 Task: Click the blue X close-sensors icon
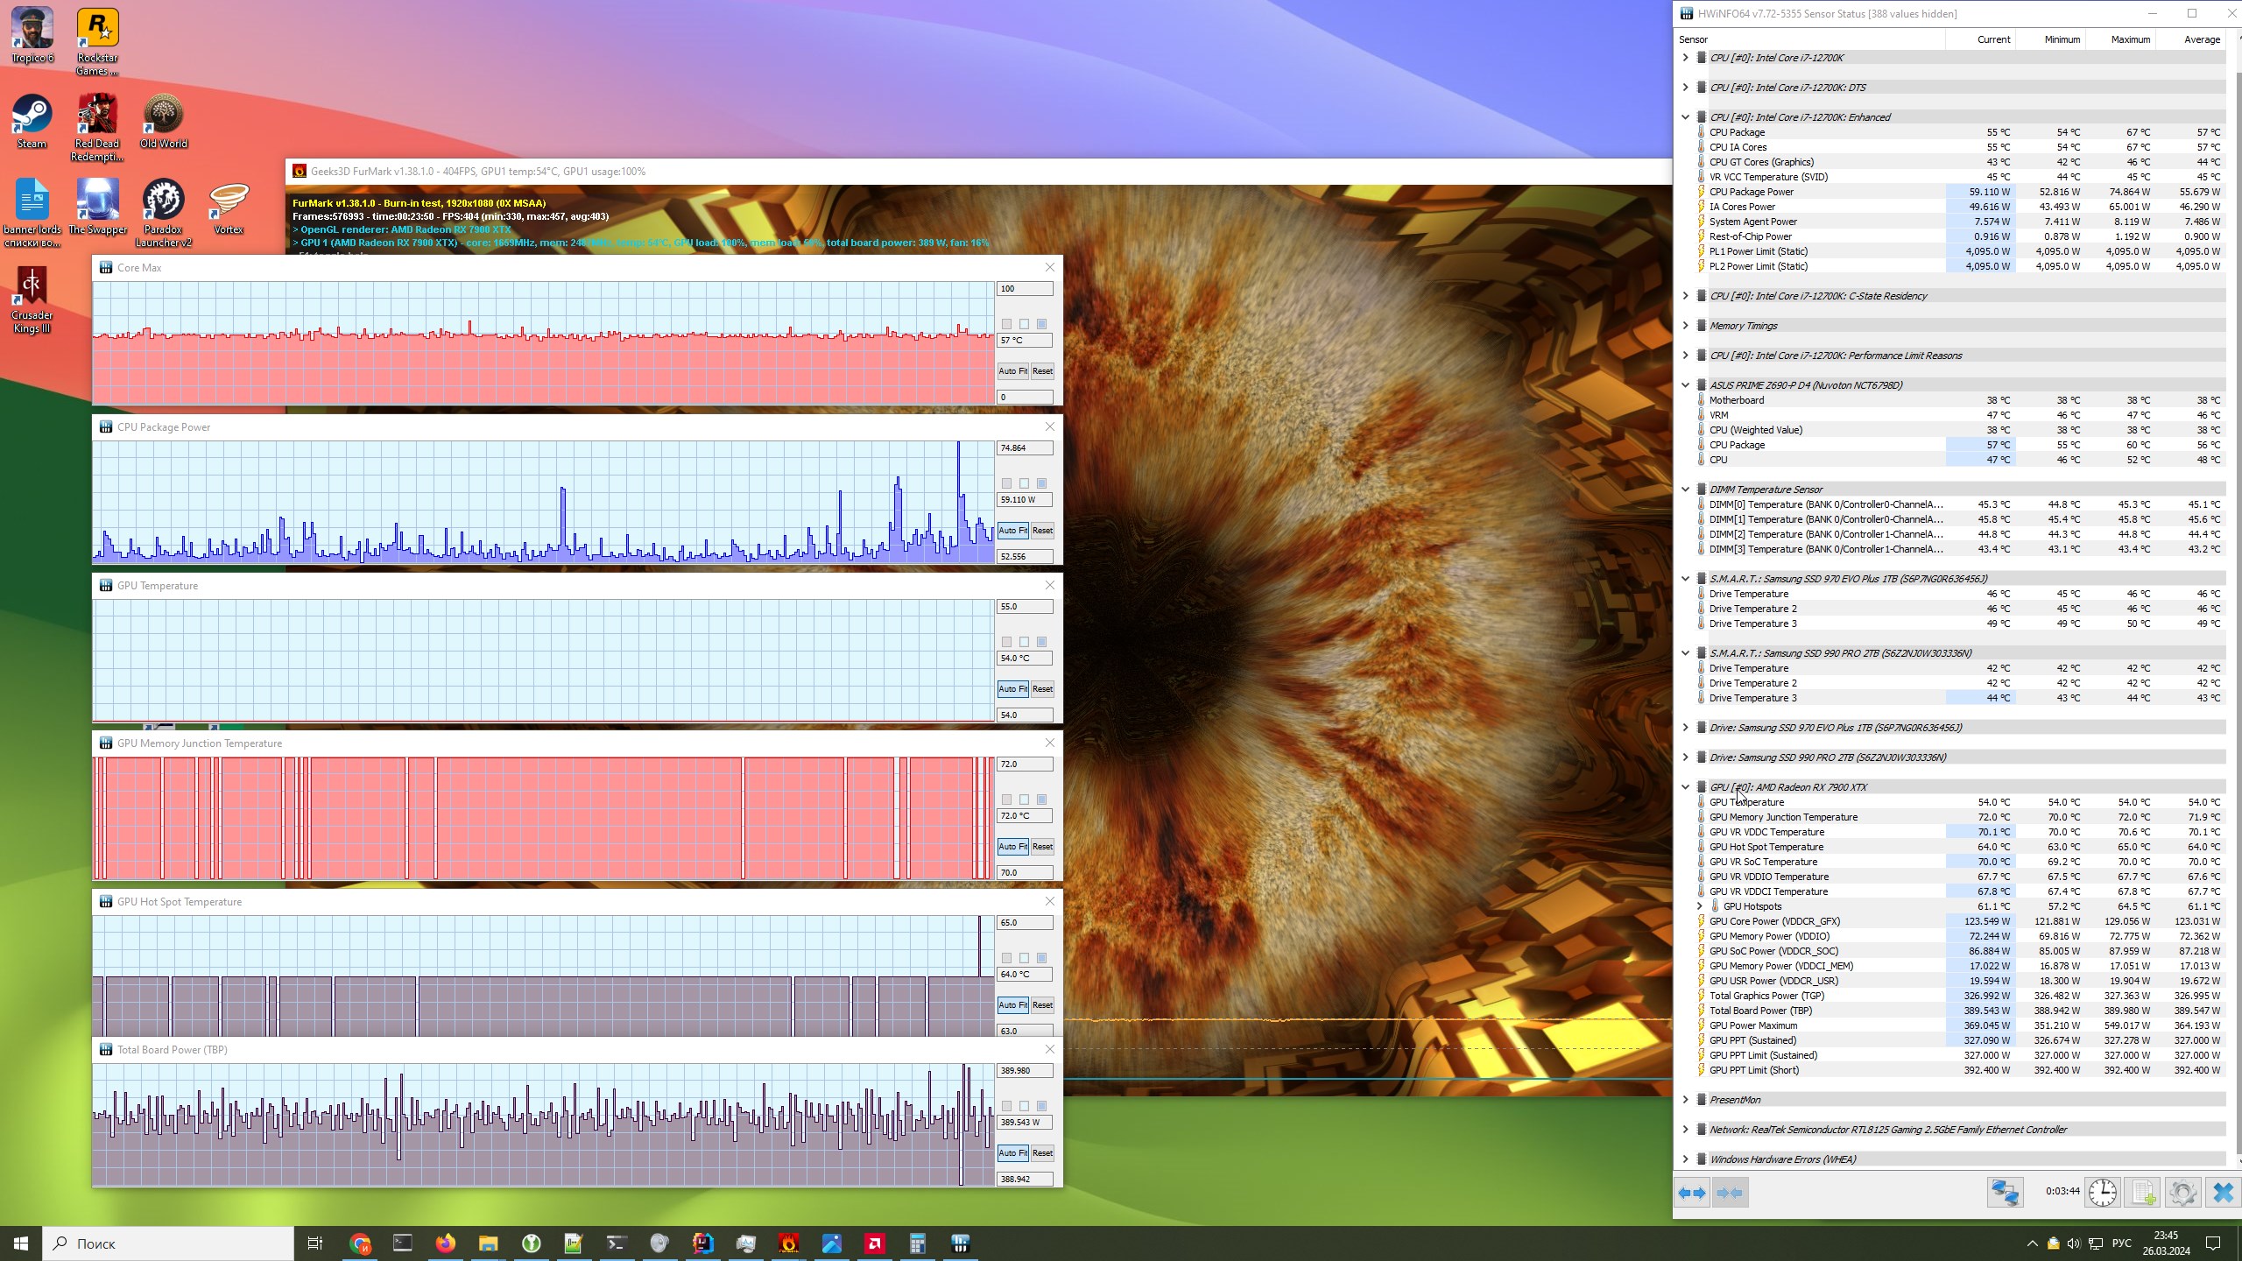2223,1193
